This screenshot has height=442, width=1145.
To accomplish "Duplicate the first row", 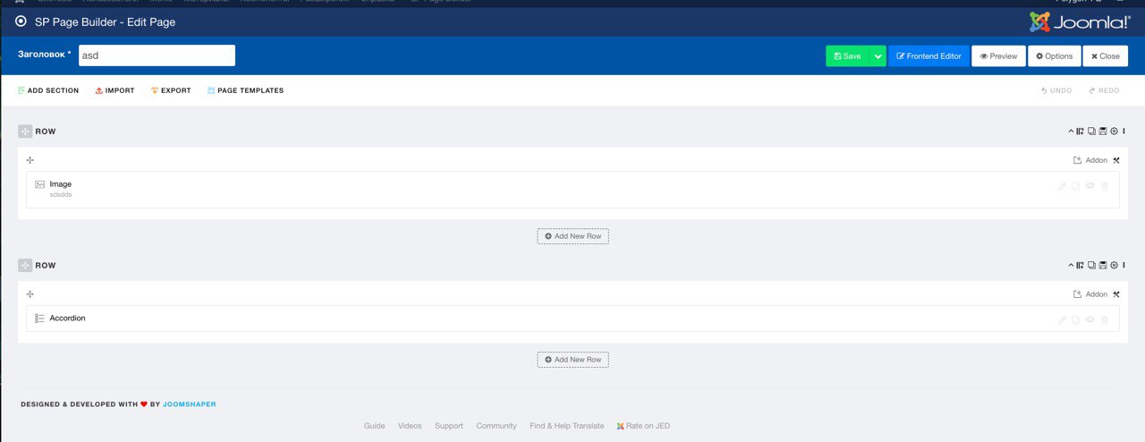I will point(1091,132).
